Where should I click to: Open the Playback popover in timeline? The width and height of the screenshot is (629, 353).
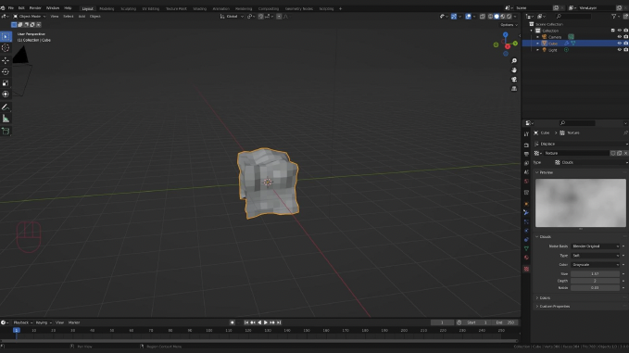point(22,322)
